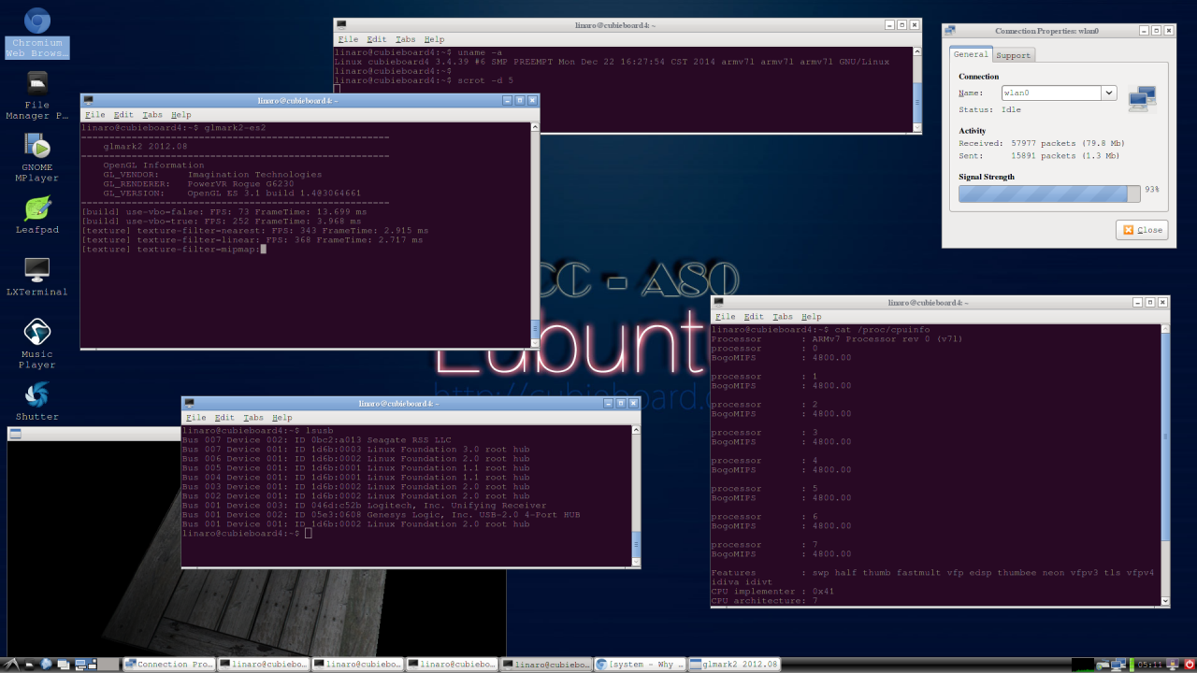Click the 'scrot -d 5' command line
1197x673 pixels.
(424, 80)
